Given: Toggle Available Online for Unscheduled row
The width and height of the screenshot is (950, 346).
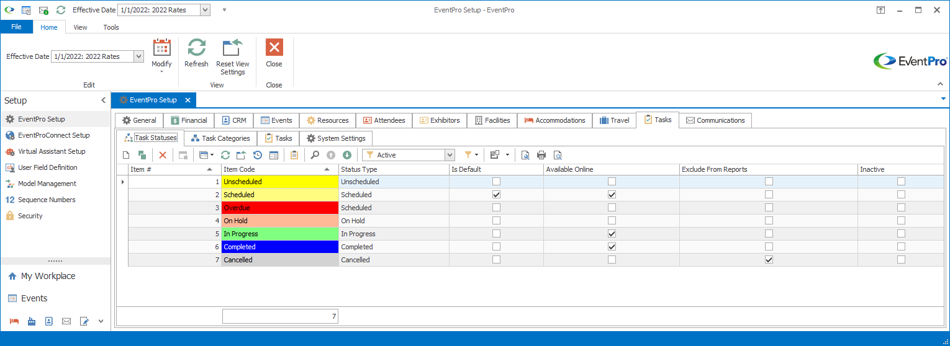Looking at the screenshot, I should pyautogui.click(x=612, y=182).
